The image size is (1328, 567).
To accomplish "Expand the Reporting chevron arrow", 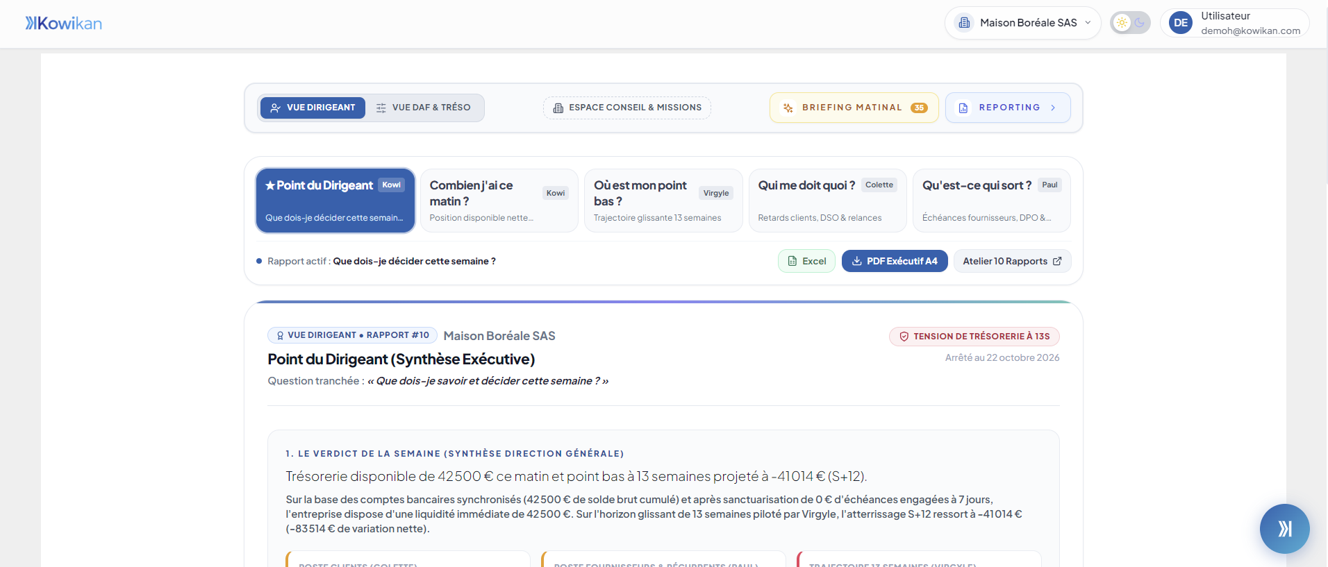I will [1053, 108].
